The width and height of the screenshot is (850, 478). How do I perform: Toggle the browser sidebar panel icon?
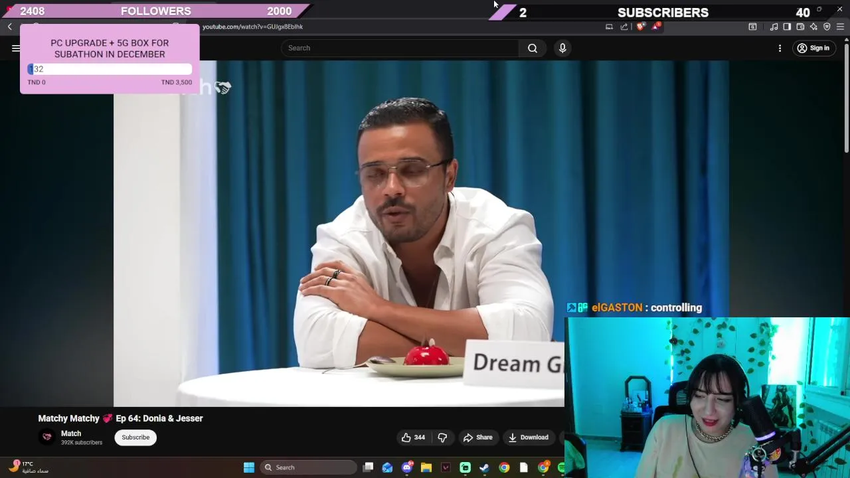(787, 27)
